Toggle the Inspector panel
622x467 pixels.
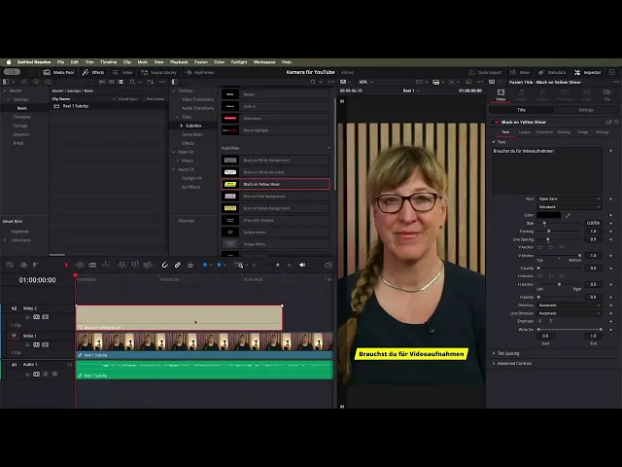[587, 72]
